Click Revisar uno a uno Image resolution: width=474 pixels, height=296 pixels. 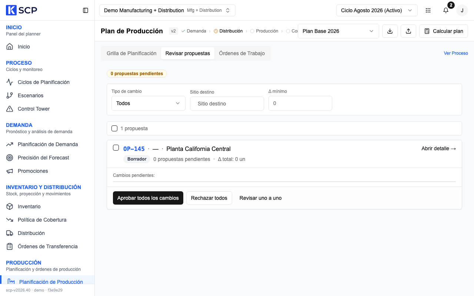(x=261, y=198)
